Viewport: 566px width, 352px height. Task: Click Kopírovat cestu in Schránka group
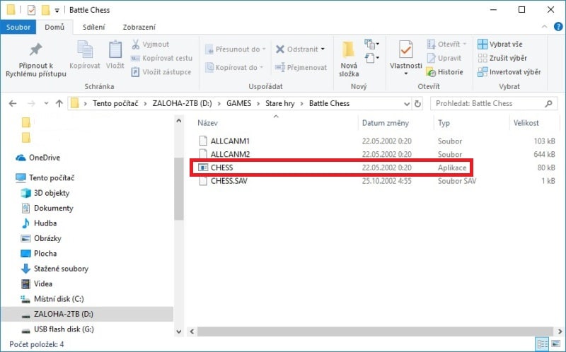(x=162, y=58)
